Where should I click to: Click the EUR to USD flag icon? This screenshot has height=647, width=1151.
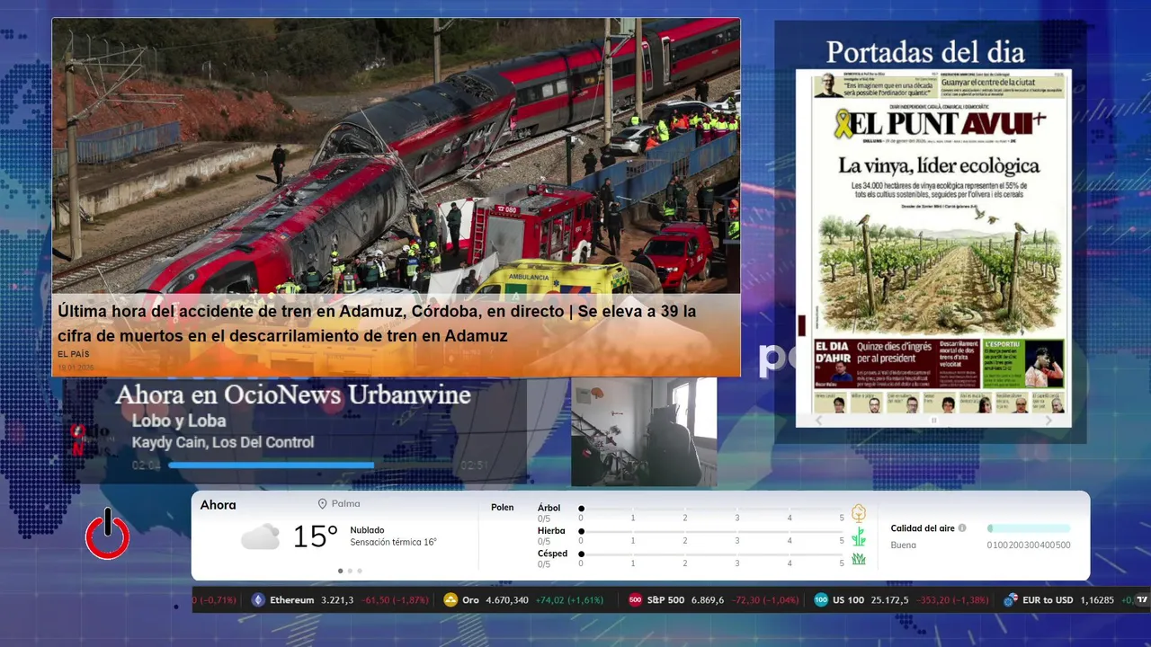point(1011,600)
